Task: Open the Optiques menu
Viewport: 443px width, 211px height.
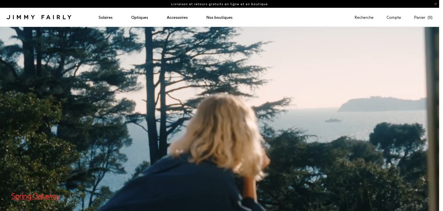Action: [x=139, y=18]
